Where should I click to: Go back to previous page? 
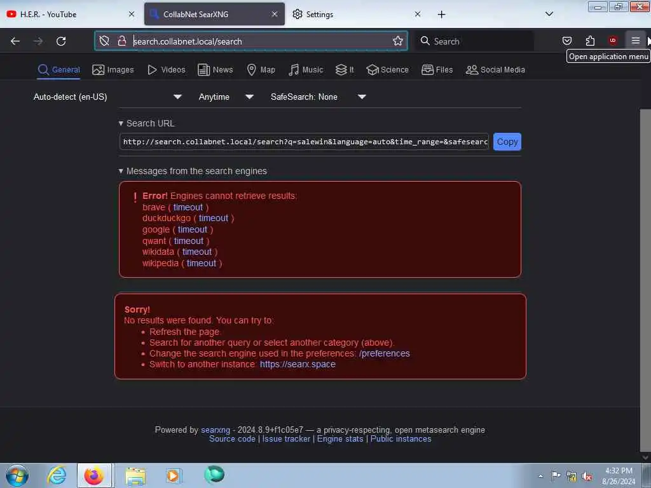point(15,41)
